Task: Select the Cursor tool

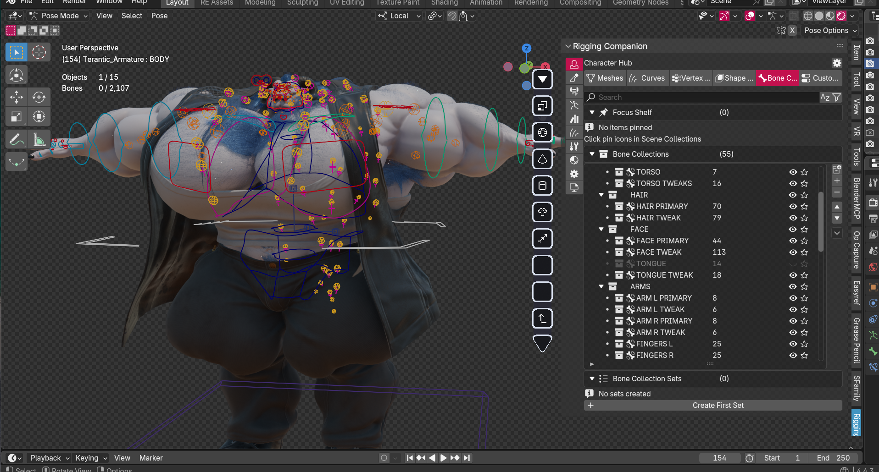Action: coord(39,52)
